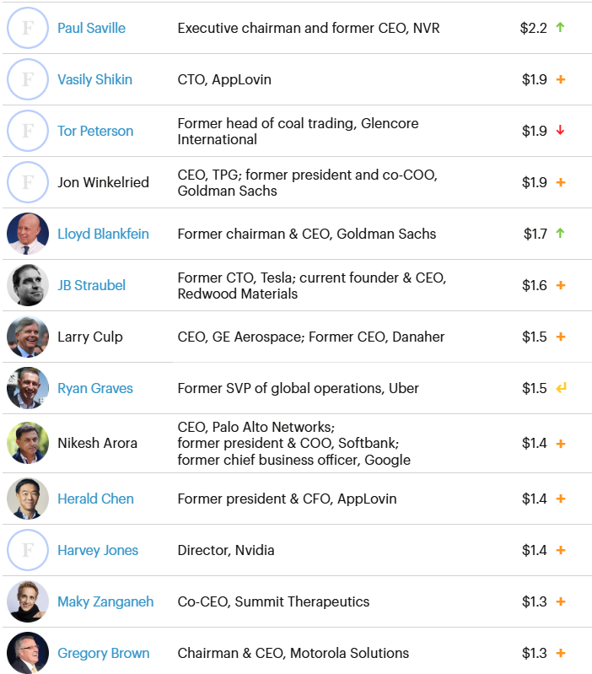Click green up arrow for Lloyd Blankfein

tap(561, 234)
